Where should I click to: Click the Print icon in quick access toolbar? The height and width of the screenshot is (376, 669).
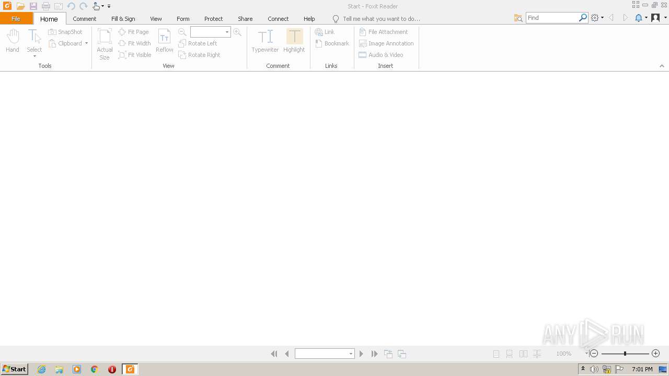(46, 6)
